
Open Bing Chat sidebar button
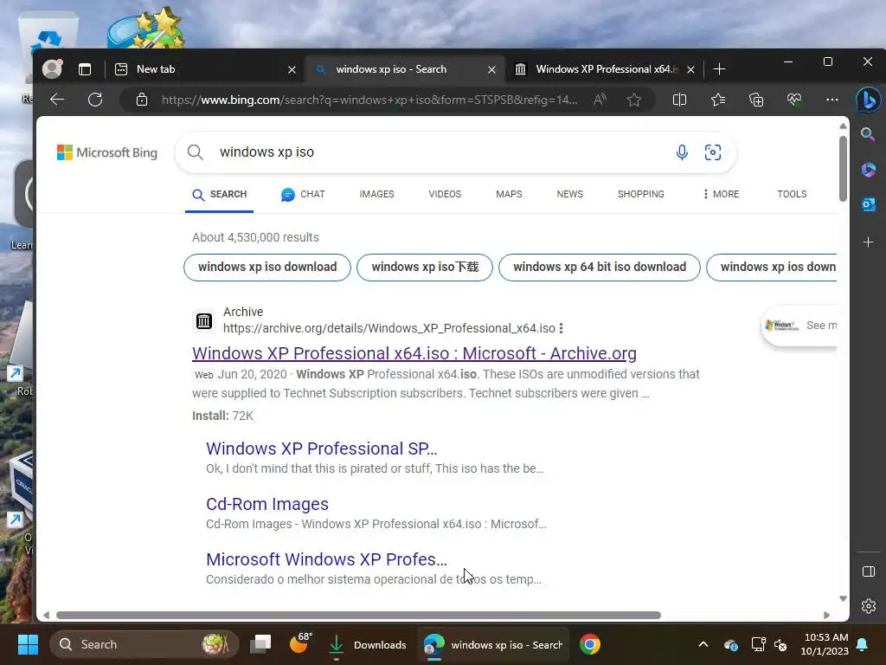pos(869,100)
